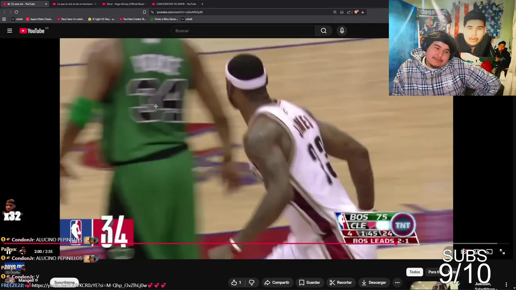Open the YouTube hamburger guide menu
The height and width of the screenshot is (290, 516).
pos(10,31)
